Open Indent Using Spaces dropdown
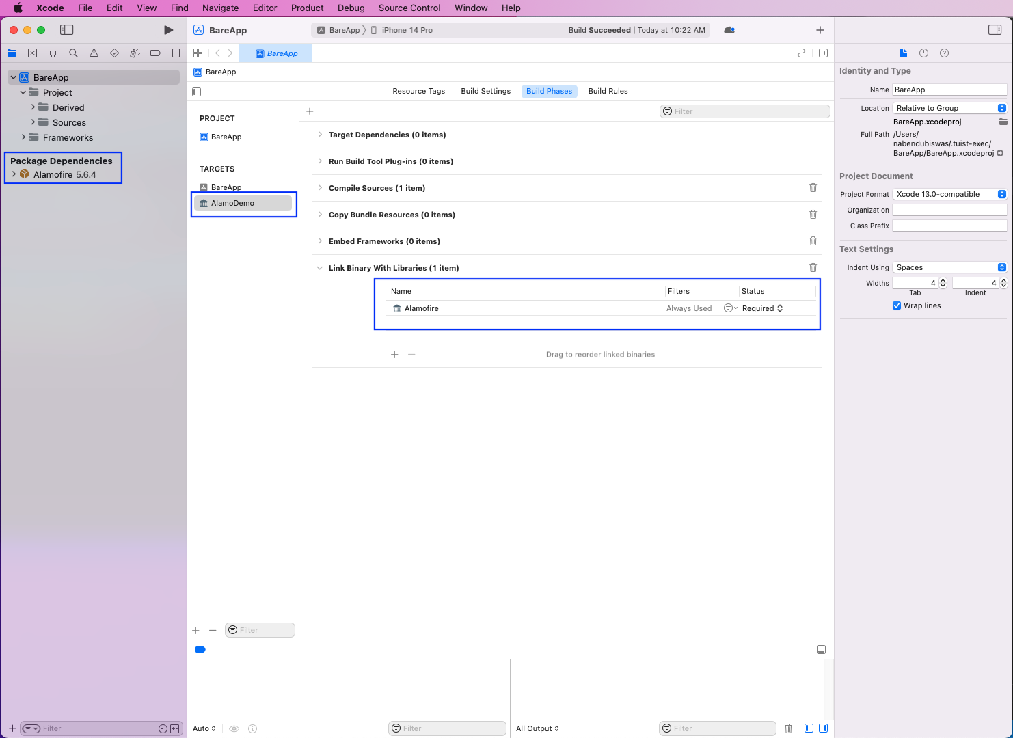The width and height of the screenshot is (1013, 738). (x=950, y=267)
